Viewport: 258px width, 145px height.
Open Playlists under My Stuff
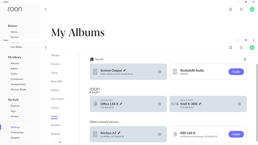(x=15, y=106)
